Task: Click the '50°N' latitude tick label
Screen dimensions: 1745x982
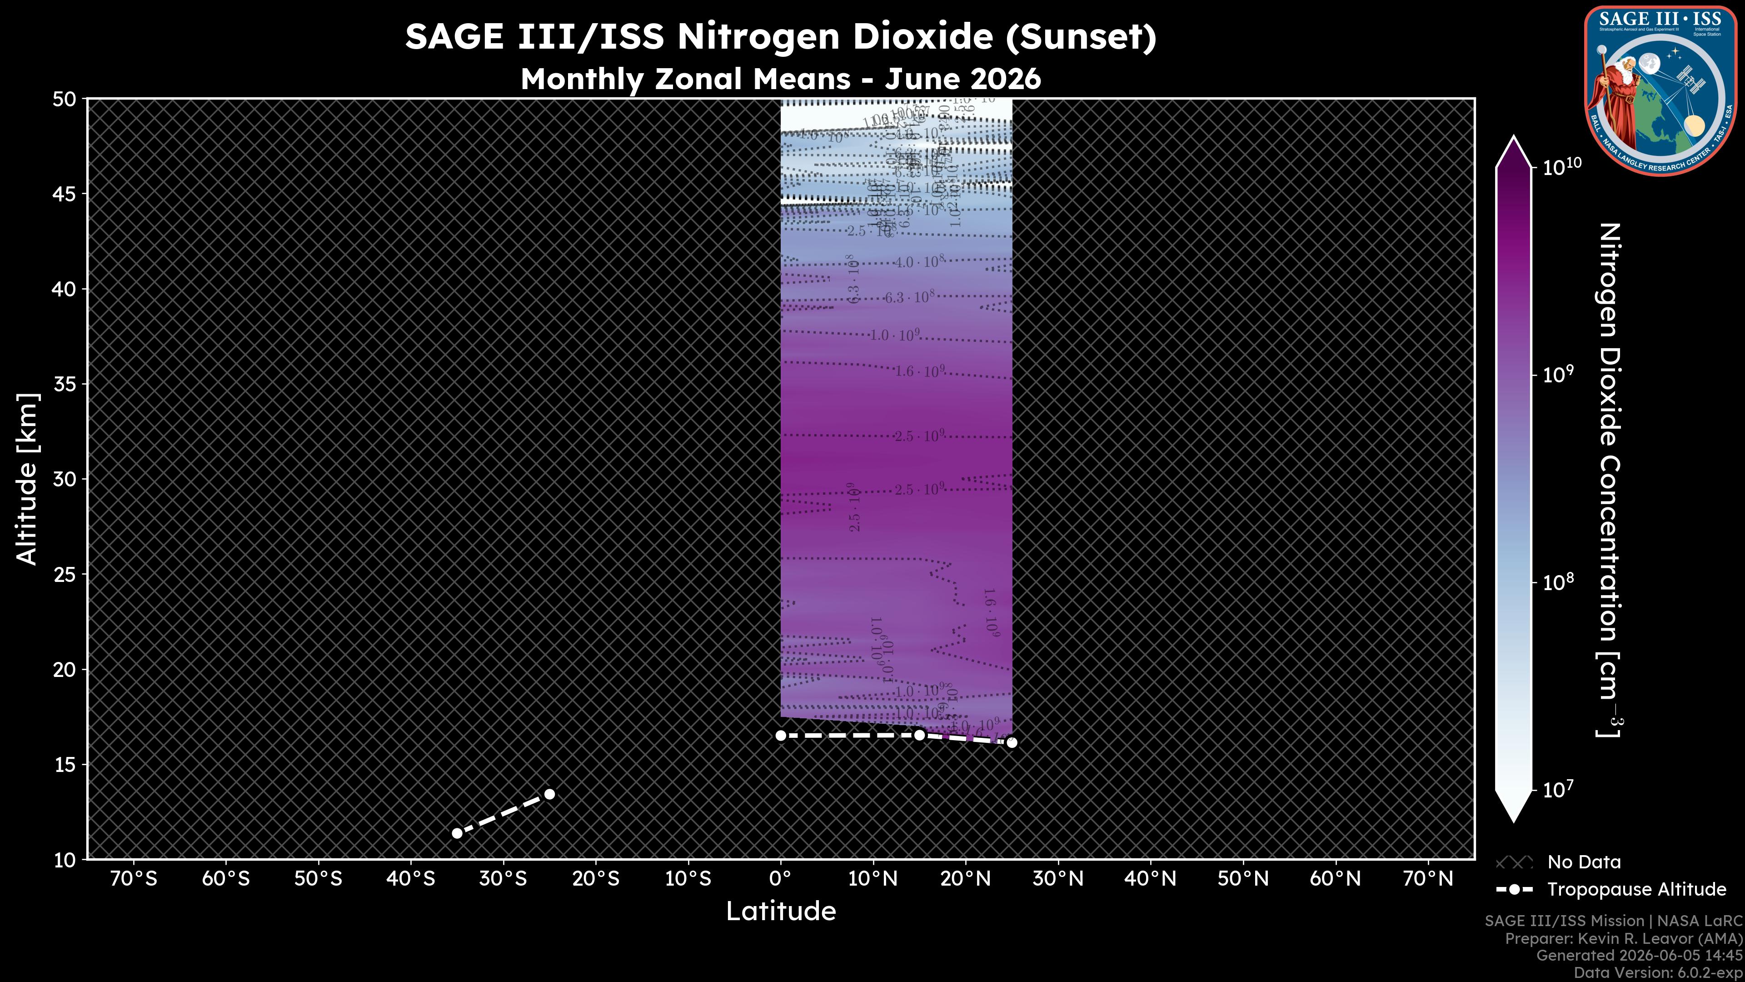Action: [1243, 879]
